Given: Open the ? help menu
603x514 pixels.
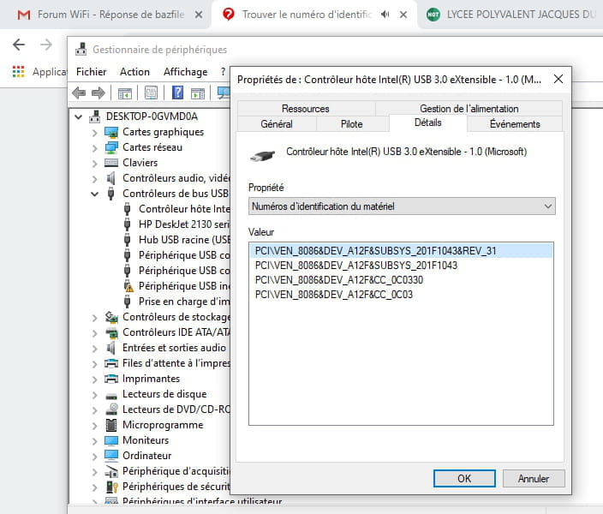Looking at the screenshot, I should [x=223, y=72].
